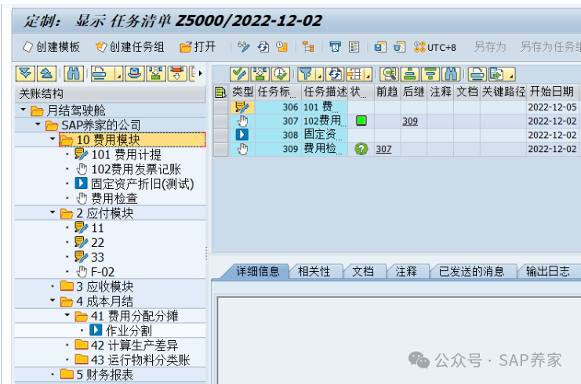Select the row selector for task 306
The height and width of the screenshot is (384, 581).
[x=220, y=107]
